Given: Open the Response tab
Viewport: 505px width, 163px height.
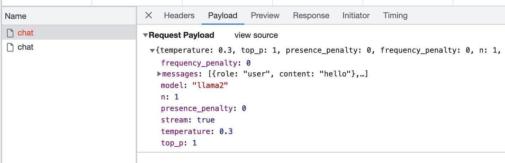Looking at the screenshot, I should [311, 15].
